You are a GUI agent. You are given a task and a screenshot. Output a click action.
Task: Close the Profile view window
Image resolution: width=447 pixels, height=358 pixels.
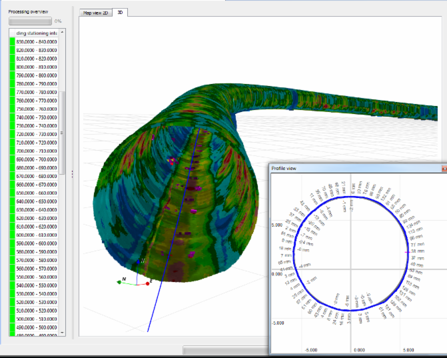pyautogui.click(x=444, y=169)
